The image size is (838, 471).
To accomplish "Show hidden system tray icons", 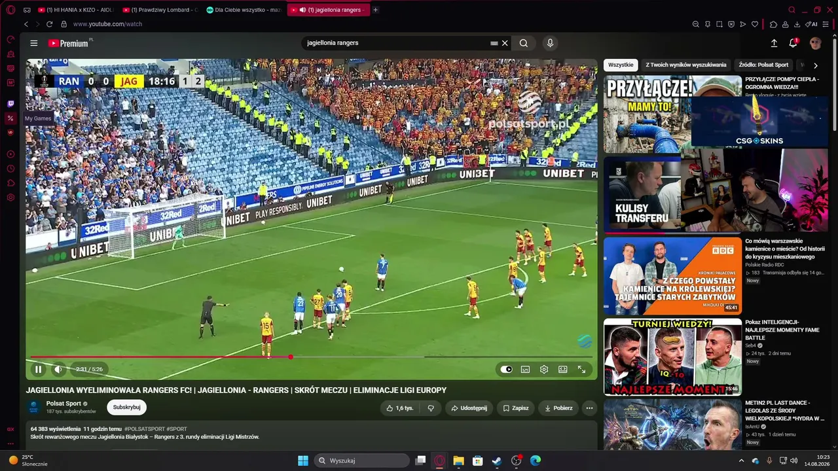I will click(x=741, y=461).
